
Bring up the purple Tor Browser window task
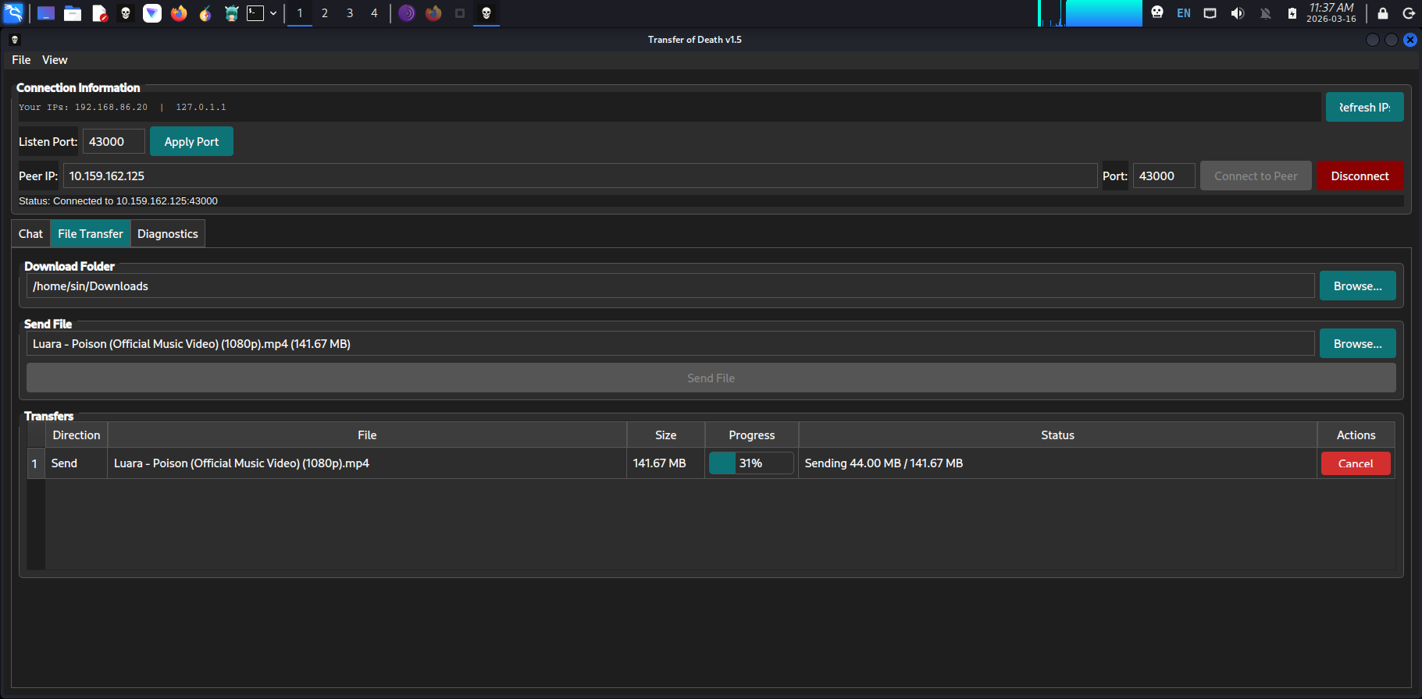point(407,13)
